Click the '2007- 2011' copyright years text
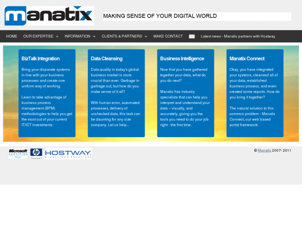Screen dimensions: 302x226 click(282, 151)
